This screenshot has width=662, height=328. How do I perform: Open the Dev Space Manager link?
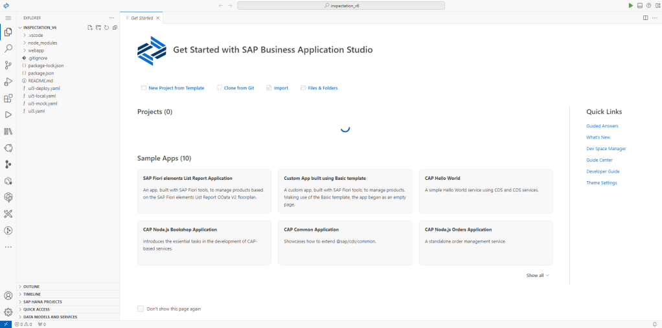point(606,149)
